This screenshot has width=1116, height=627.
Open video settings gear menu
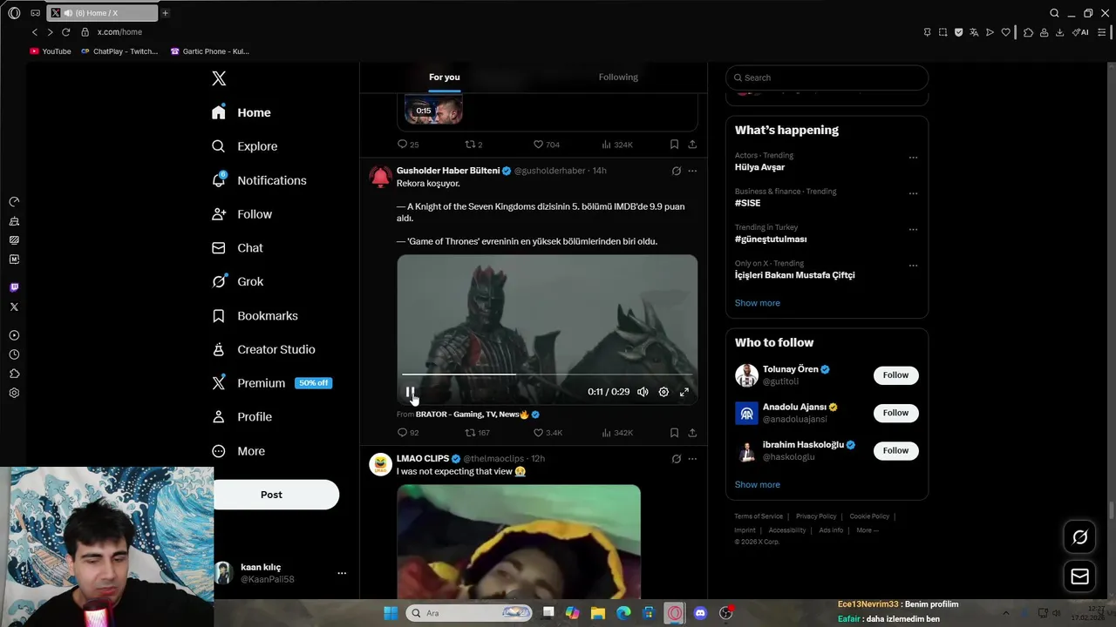coord(663,392)
